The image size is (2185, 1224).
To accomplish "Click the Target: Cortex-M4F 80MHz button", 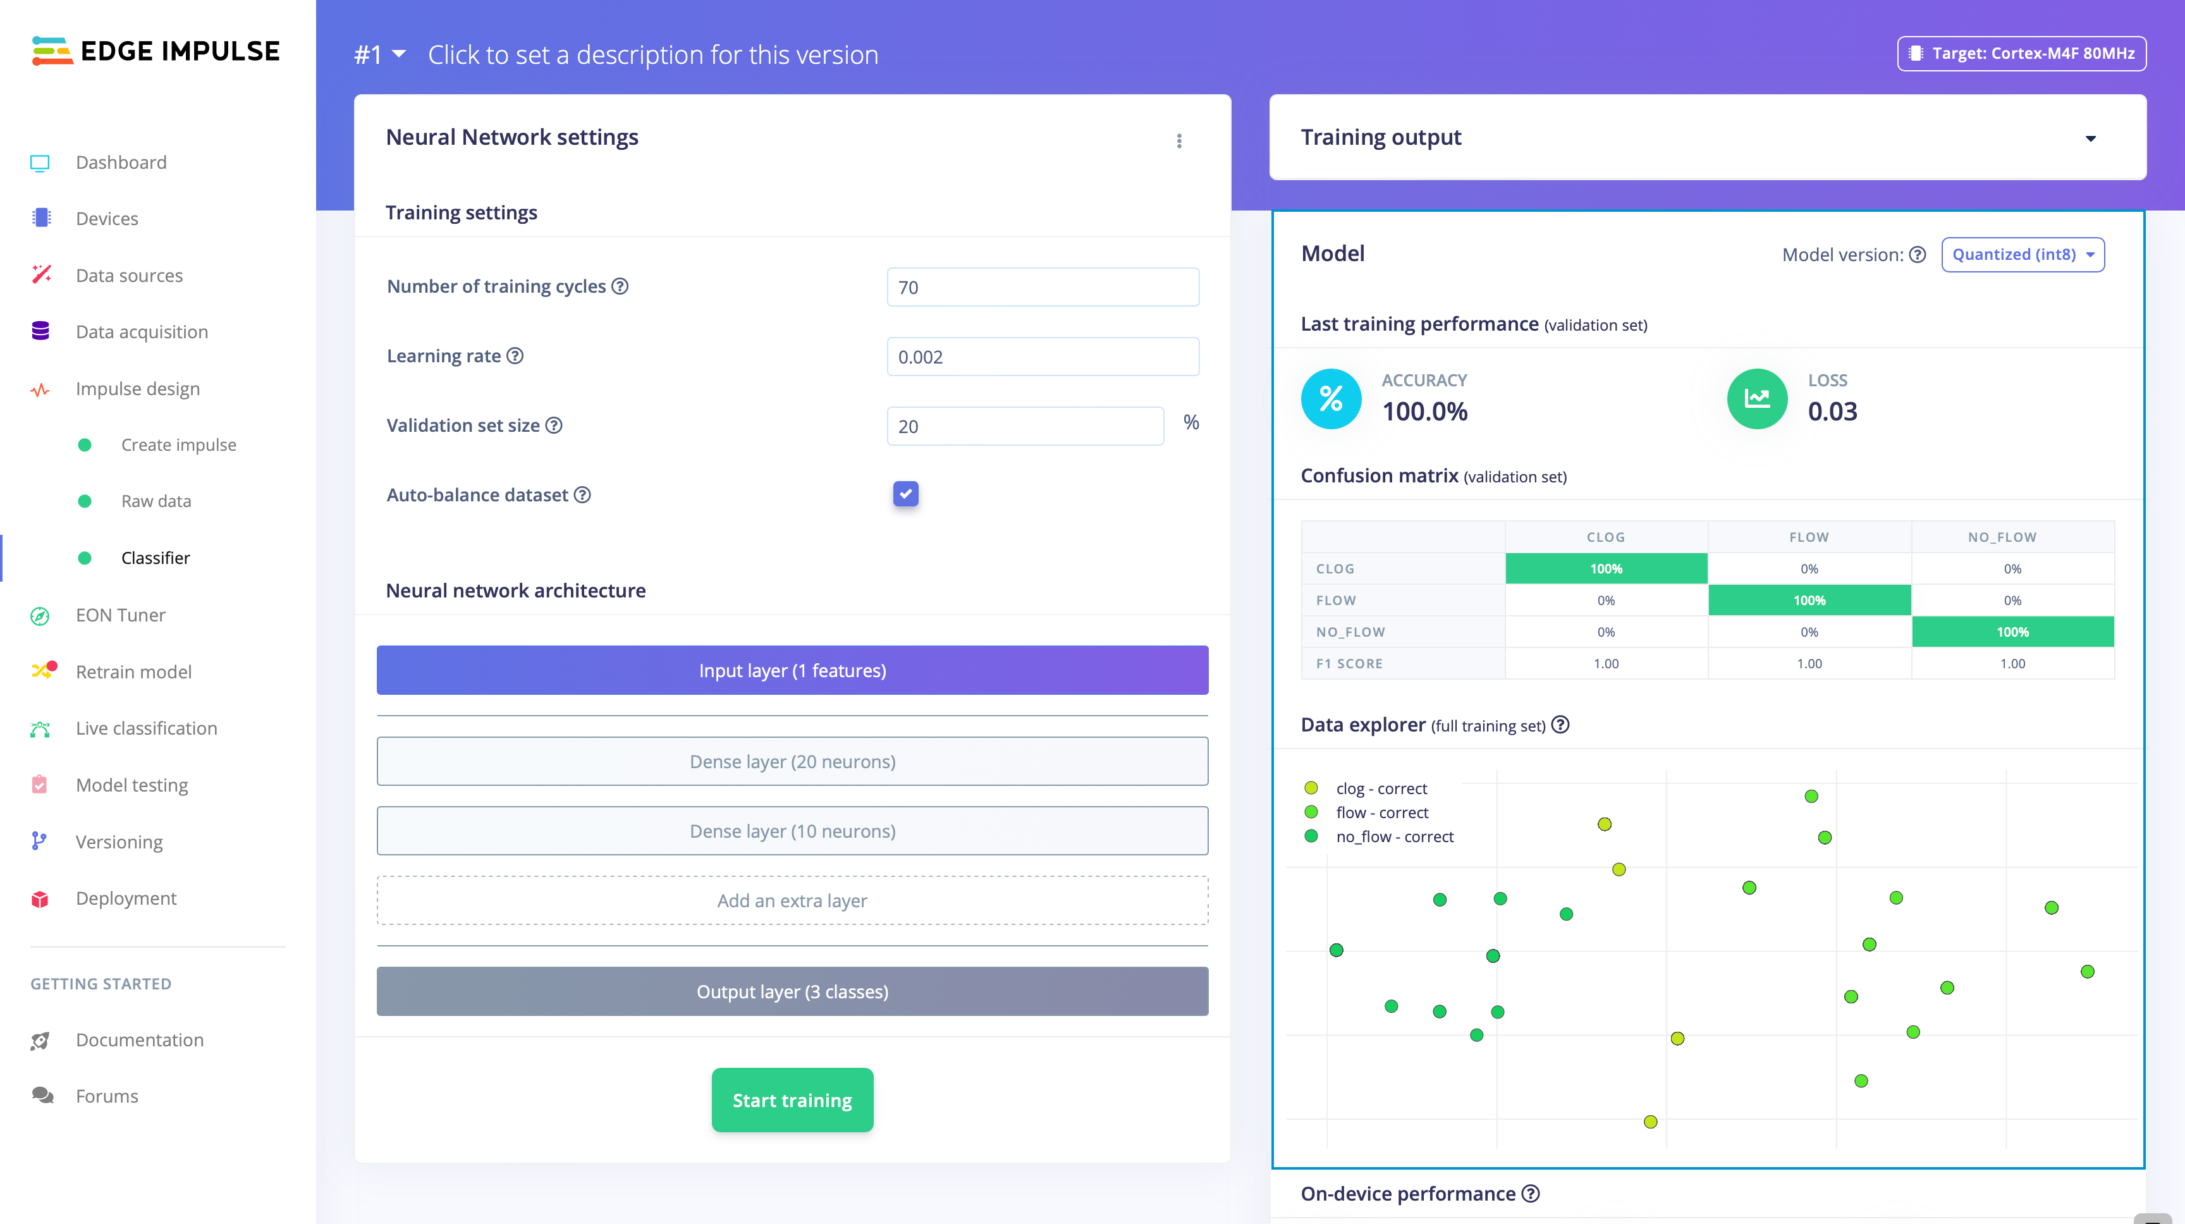I will 2022,54.
